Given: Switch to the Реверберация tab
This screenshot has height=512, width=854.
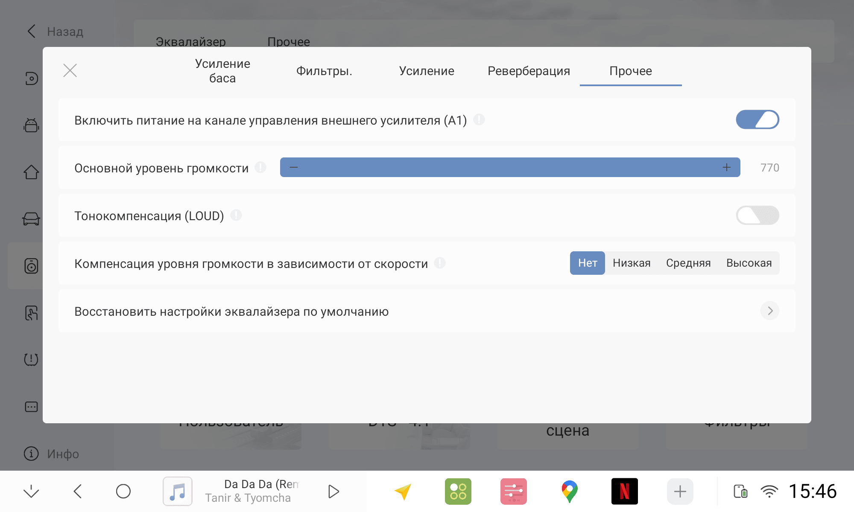Looking at the screenshot, I should click(x=529, y=71).
